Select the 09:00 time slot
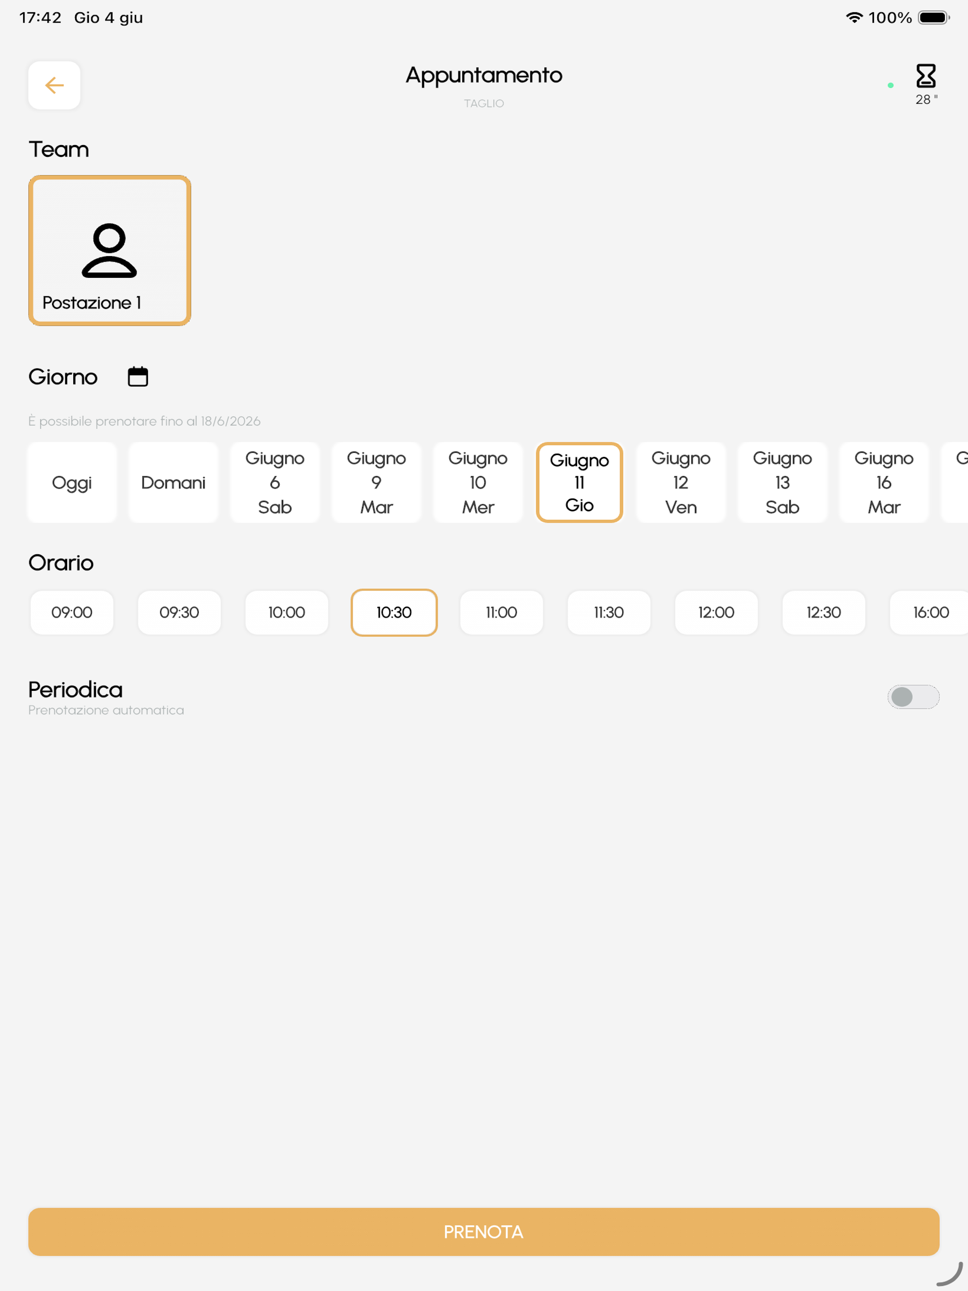Image resolution: width=968 pixels, height=1291 pixels. point(72,612)
